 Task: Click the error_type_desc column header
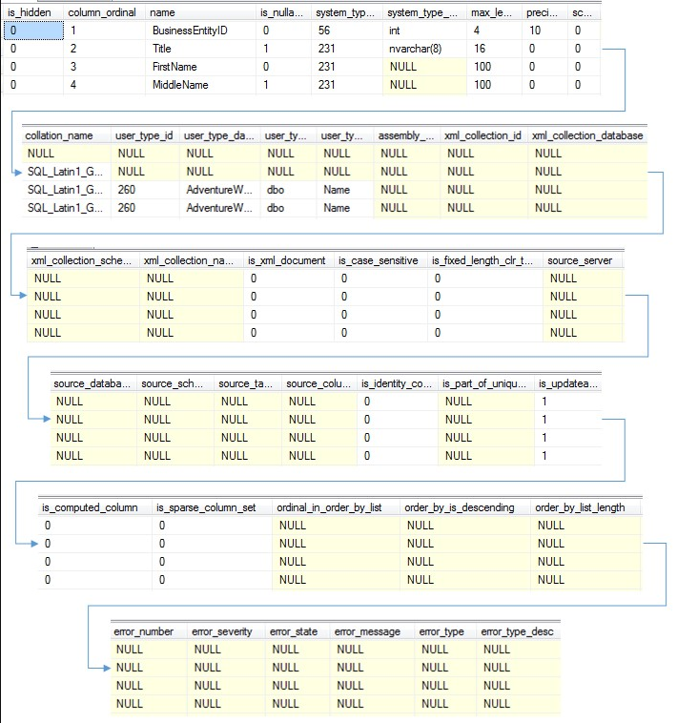click(x=519, y=631)
